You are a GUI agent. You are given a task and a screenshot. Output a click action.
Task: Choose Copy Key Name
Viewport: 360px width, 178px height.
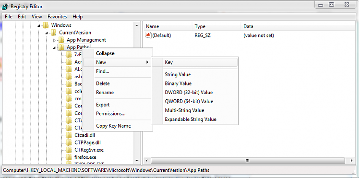(x=118, y=126)
